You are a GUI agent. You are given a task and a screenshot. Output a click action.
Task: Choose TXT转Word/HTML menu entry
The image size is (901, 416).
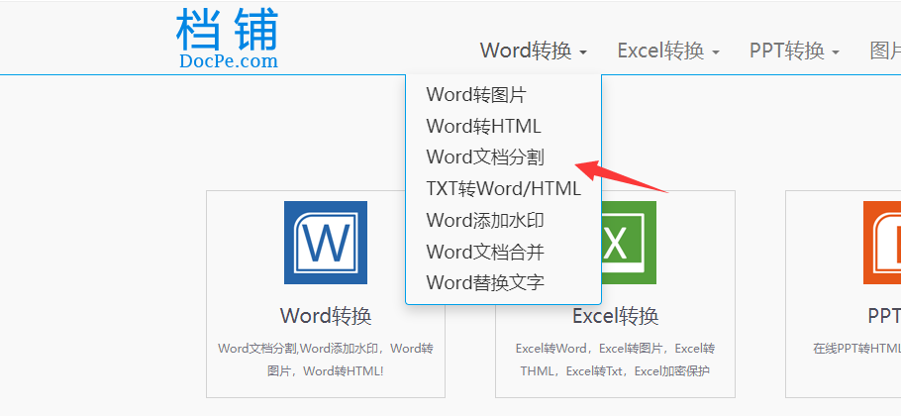coord(503,188)
